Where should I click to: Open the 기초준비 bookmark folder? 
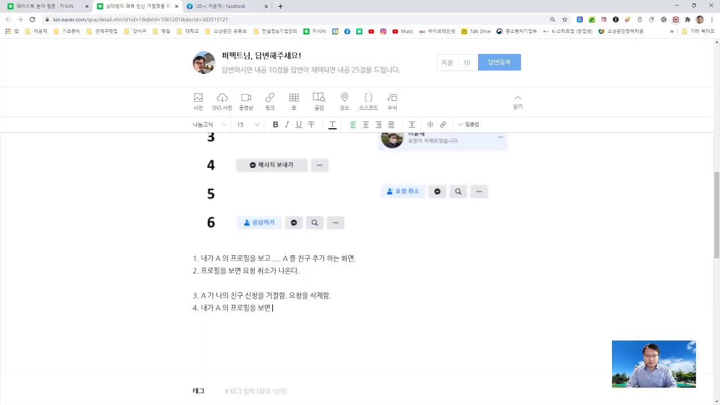coord(67,31)
